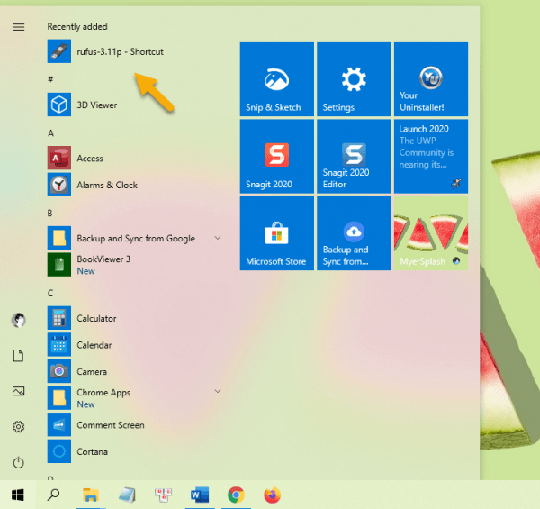This screenshot has height=509, width=540.
Task: Open the Calendar app icon
Action: click(x=59, y=345)
